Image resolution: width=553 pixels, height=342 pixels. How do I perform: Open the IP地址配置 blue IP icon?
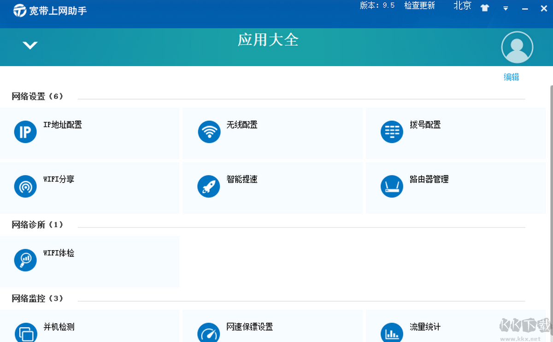point(25,132)
